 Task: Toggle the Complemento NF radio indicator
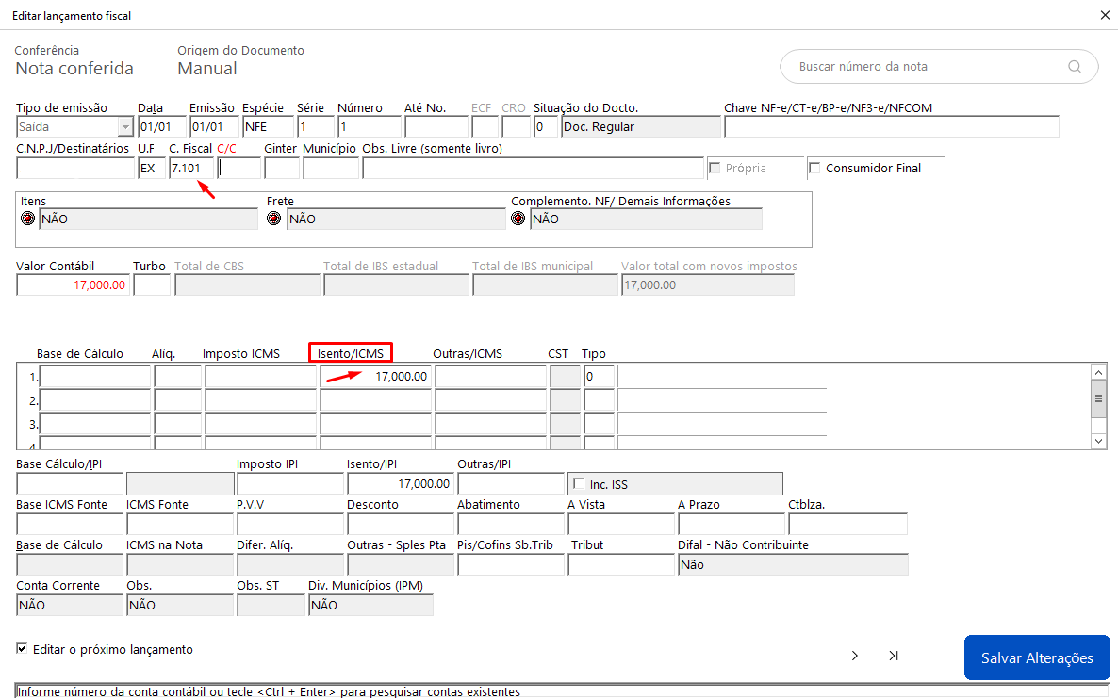518,219
